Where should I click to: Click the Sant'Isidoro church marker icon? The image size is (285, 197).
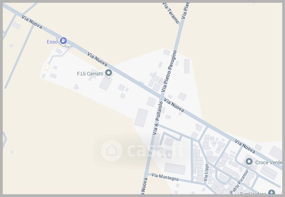point(271,192)
